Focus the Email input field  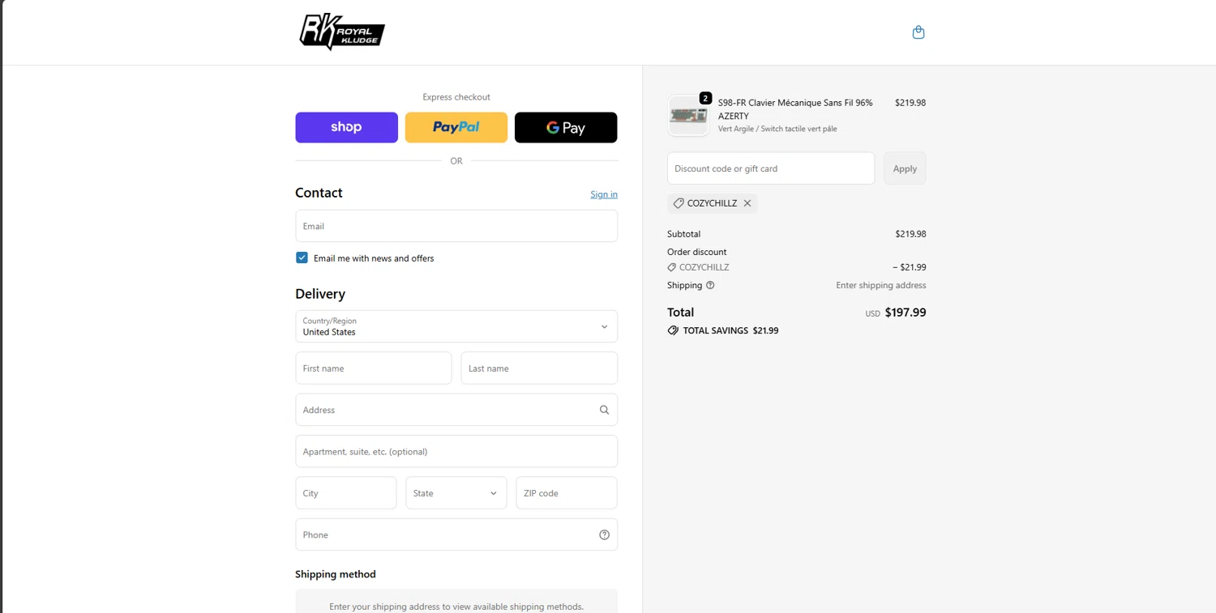[456, 226]
